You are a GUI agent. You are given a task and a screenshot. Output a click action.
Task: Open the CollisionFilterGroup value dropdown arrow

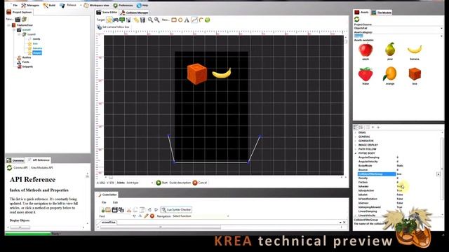coord(438,174)
